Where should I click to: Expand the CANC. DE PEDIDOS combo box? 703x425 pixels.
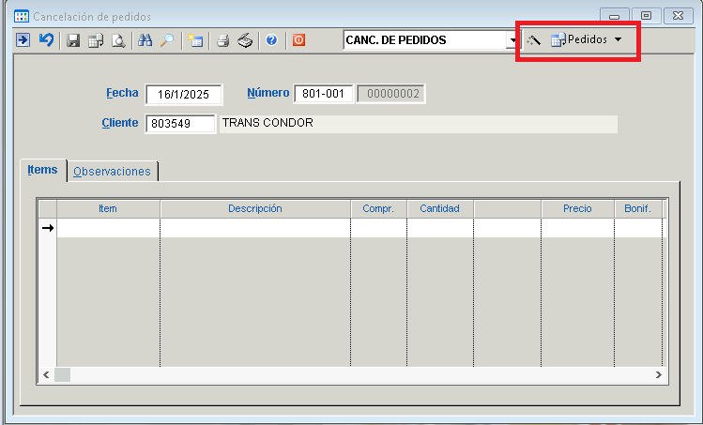click(x=512, y=40)
